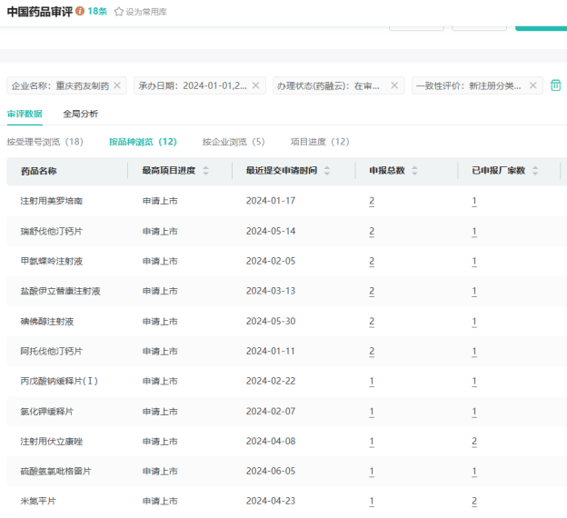Select the 审评数据 tab
The width and height of the screenshot is (567, 518).
25,115
